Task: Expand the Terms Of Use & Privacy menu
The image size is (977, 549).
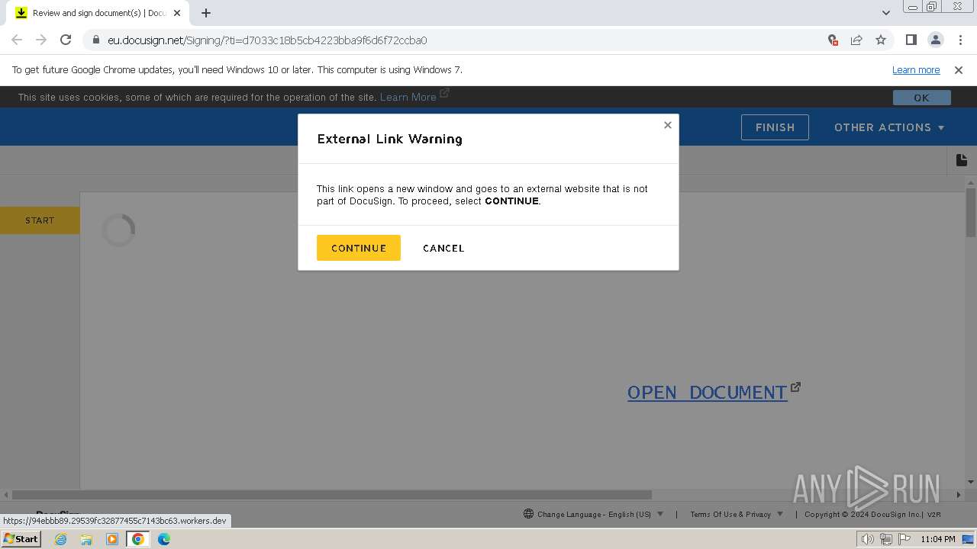Action: [737, 514]
